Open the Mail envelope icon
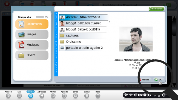Image resolution: width=178 pixels, height=100 pixels. (19, 96)
